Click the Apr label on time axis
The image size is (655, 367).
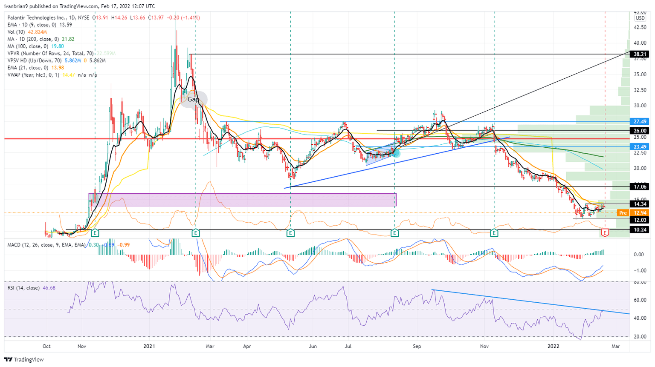247,347
